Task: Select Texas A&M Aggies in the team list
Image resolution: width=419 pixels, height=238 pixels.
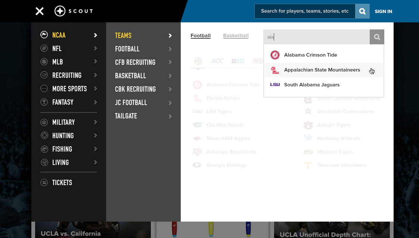Action: [x=228, y=138]
